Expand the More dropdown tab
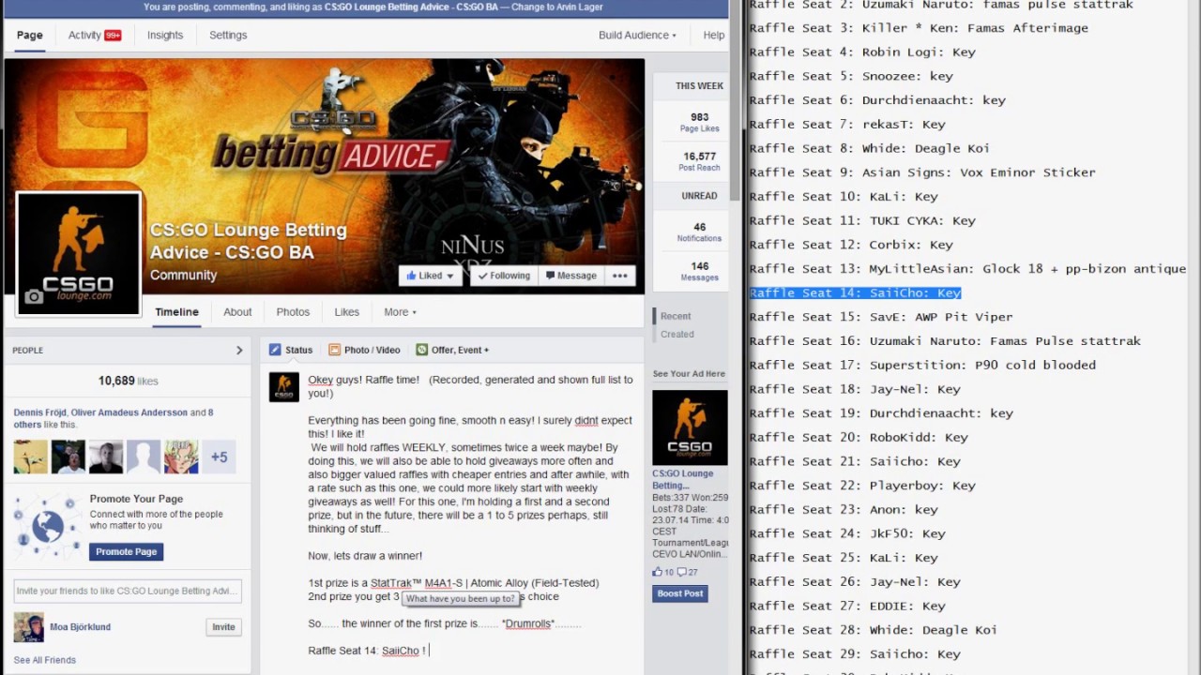 (400, 312)
